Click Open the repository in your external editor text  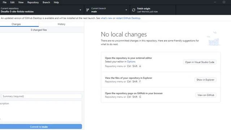(128, 58)
